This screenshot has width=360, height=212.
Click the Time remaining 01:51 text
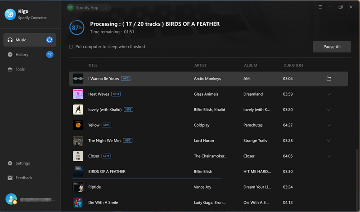112,32
